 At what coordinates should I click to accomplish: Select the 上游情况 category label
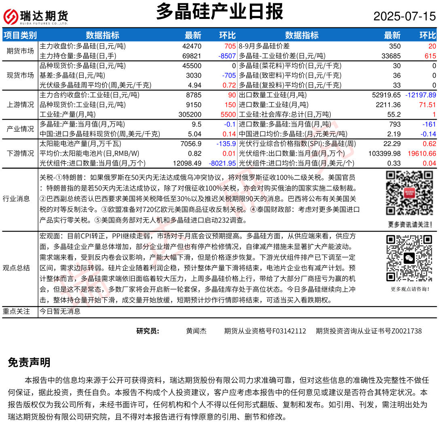(20, 104)
